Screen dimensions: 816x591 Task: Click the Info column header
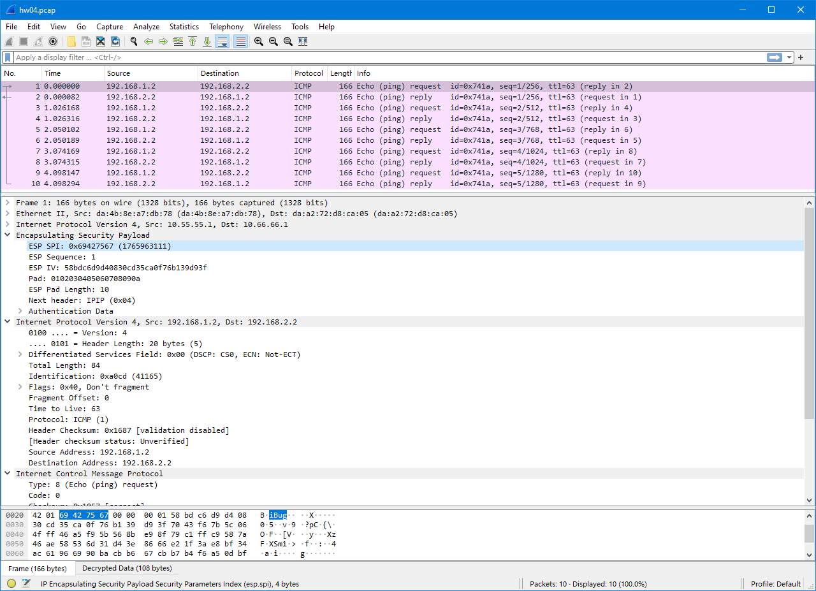click(583, 73)
